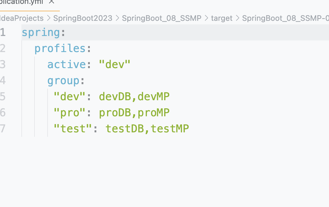The image size is (329, 207).
Task: Click line number 1 in gutter
Action: click(x=3, y=32)
